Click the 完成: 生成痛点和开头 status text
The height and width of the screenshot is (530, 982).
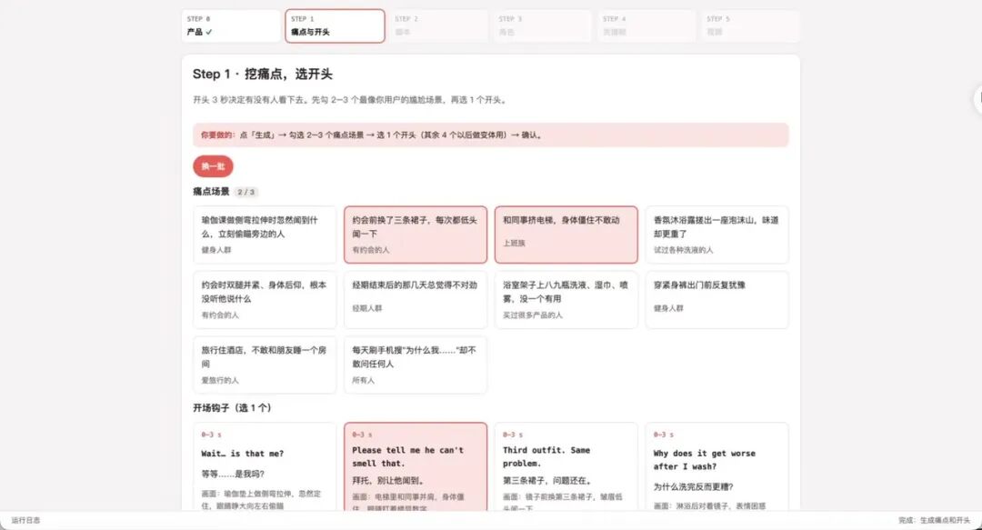[x=934, y=520]
